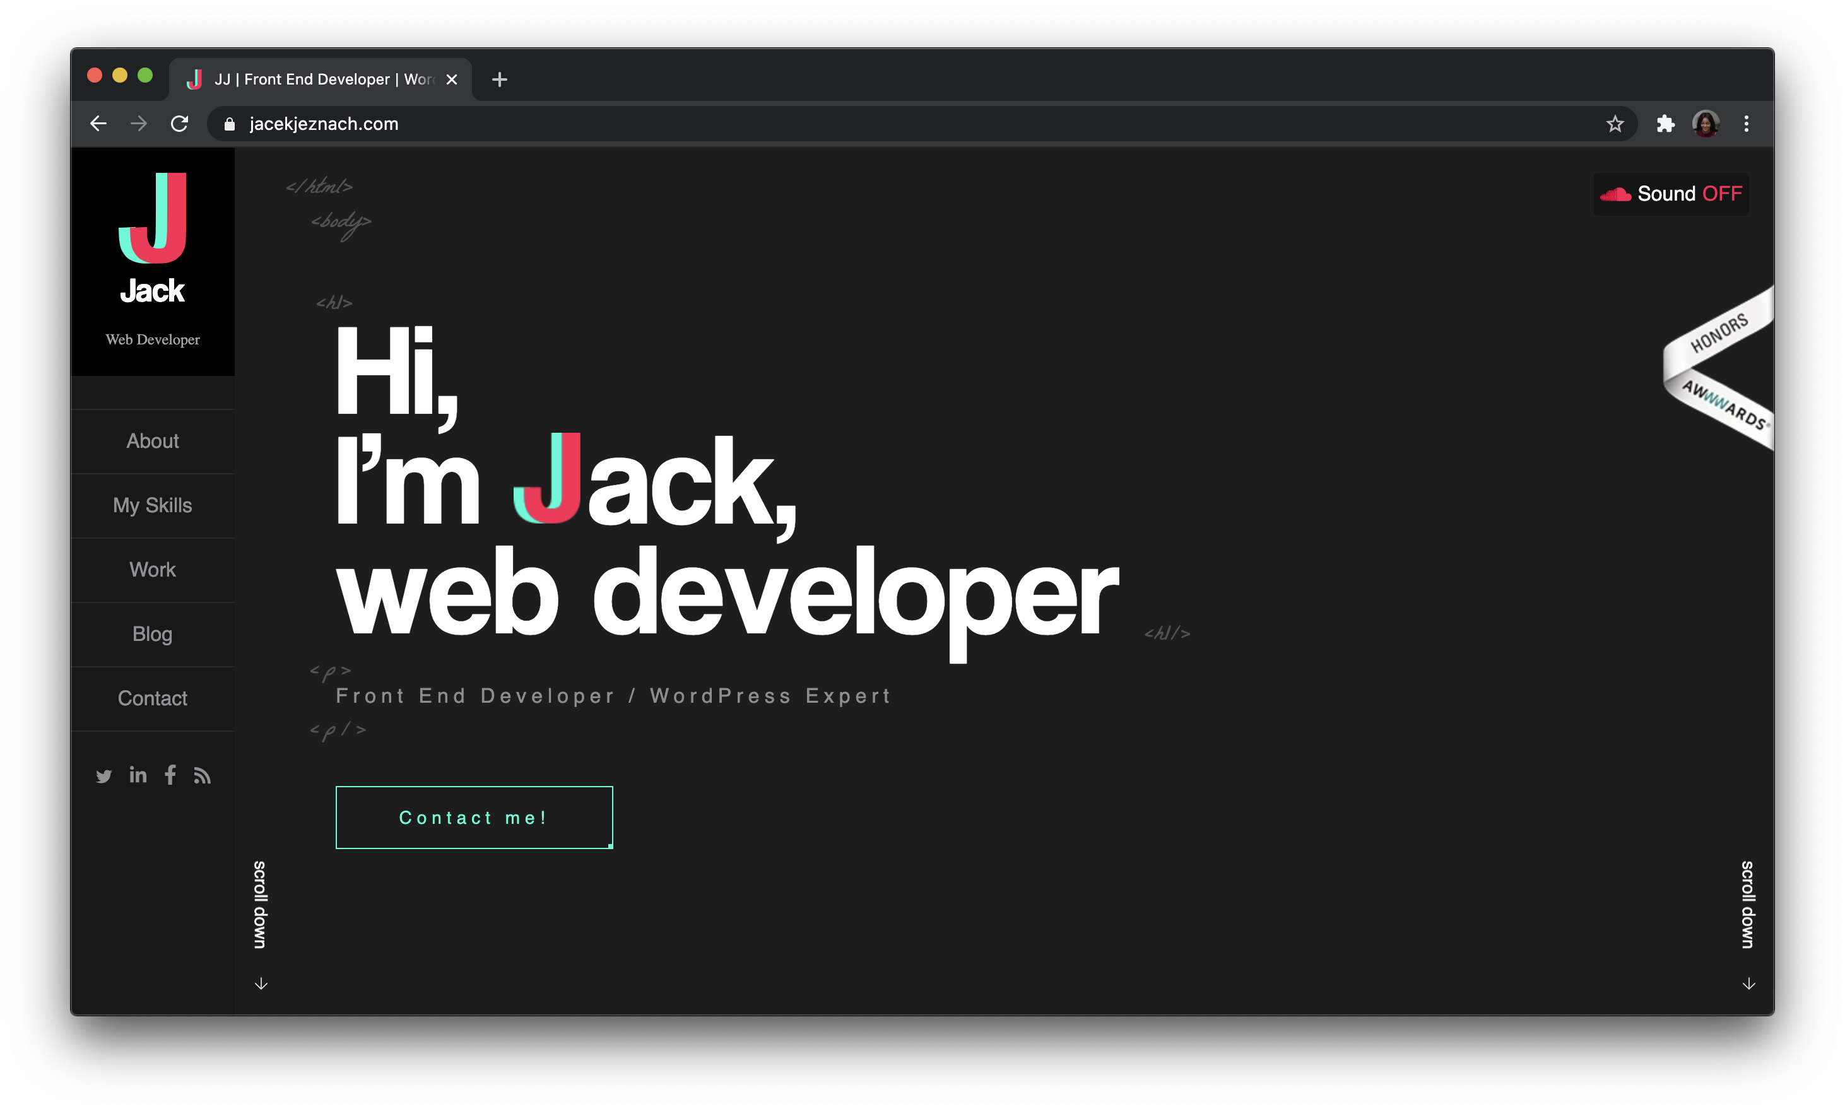Open the My Skills section
This screenshot has height=1109, width=1845.
(x=153, y=505)
